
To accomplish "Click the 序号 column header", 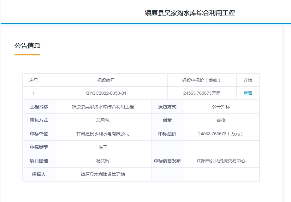I will point(33,80).
